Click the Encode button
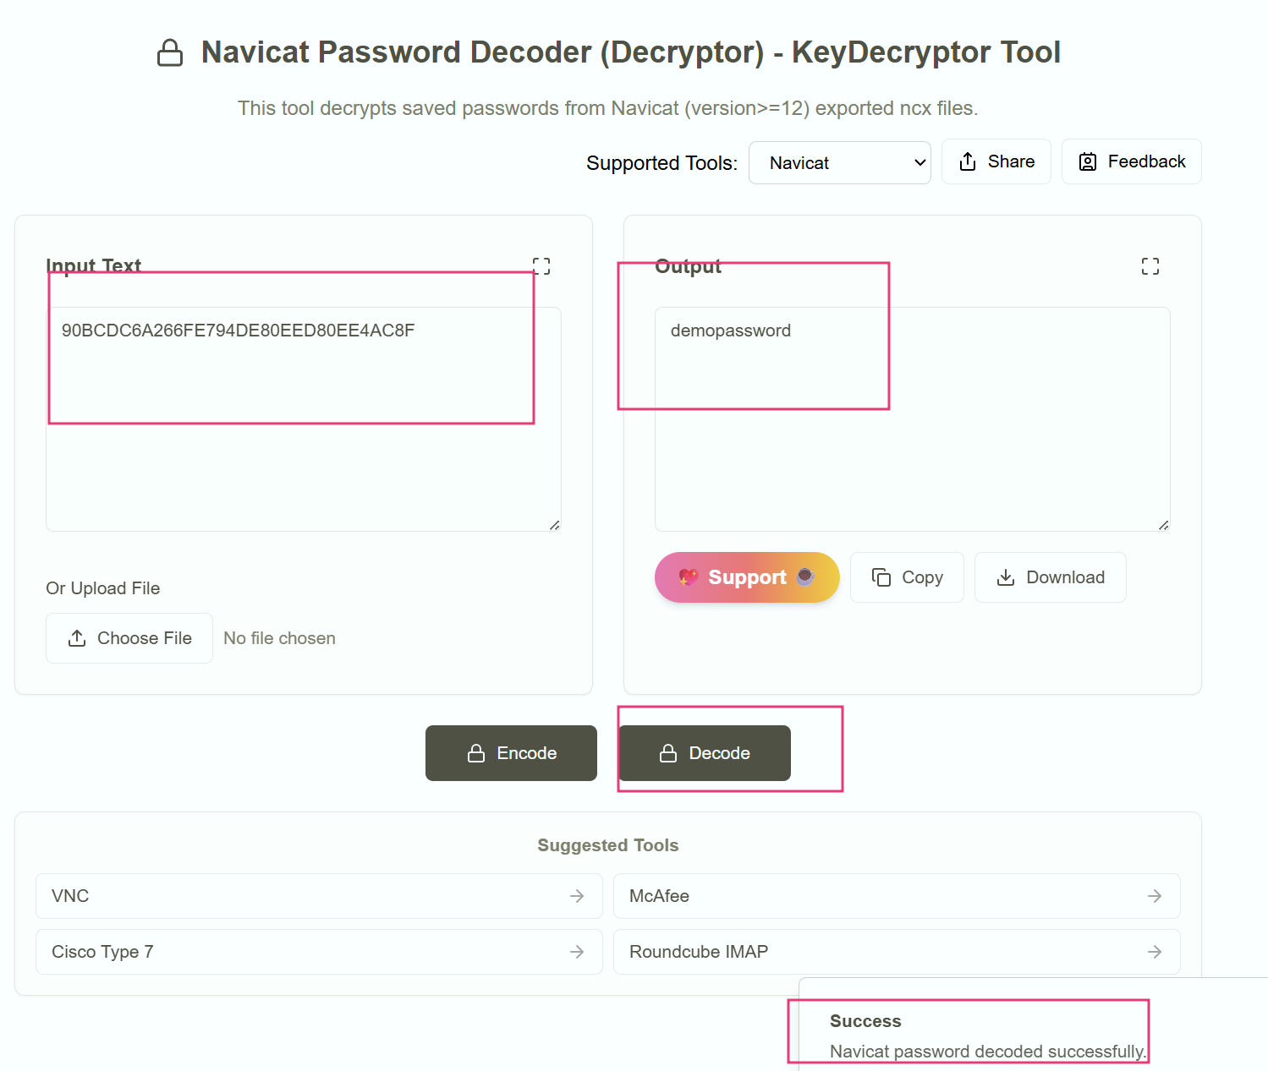The image size is (1268, 1071). coord(510,753)
